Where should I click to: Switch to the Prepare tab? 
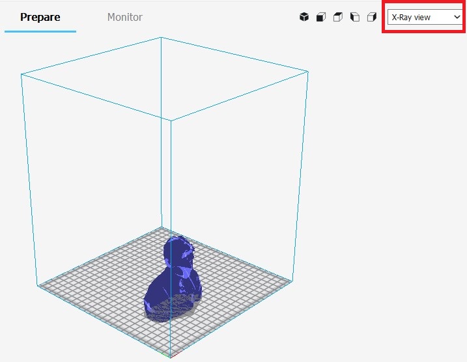40,18
